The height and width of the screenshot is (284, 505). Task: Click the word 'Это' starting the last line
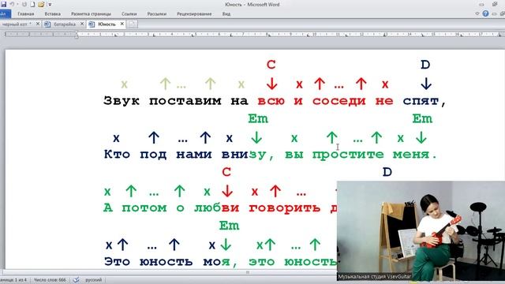click(117, 261)
